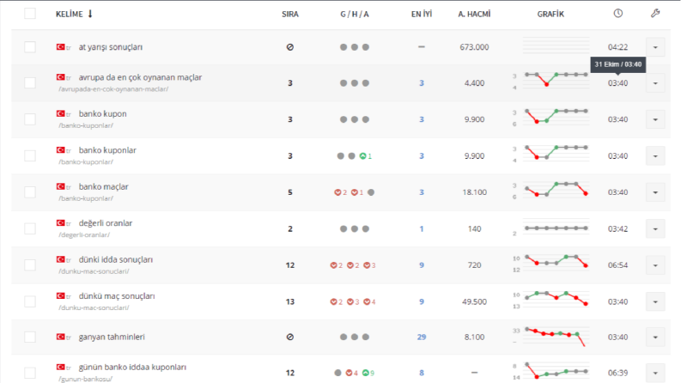This screenshot has width=681, height=383.
Task: Tick the değerli oranlar checkbox
Action: click(30, 228)
